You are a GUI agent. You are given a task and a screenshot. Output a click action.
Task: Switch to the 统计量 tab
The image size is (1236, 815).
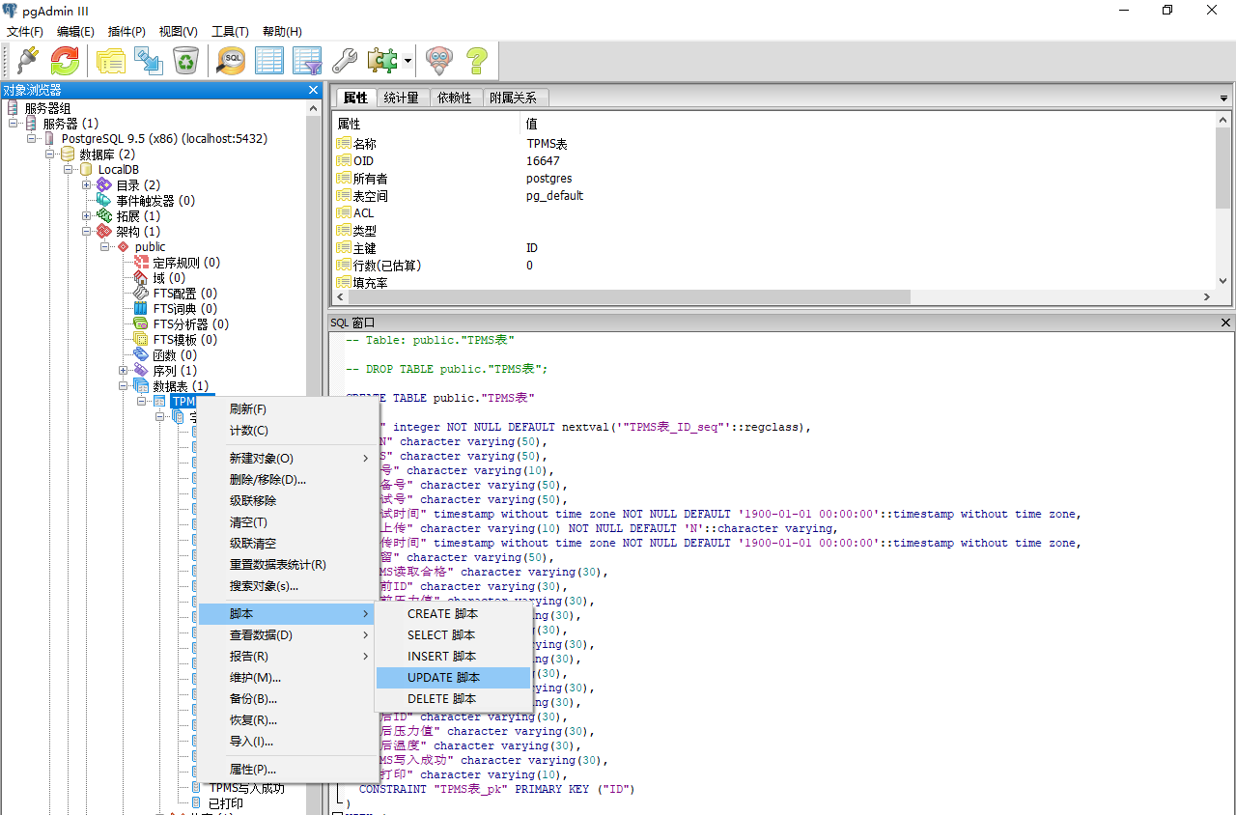coord(401,98)
